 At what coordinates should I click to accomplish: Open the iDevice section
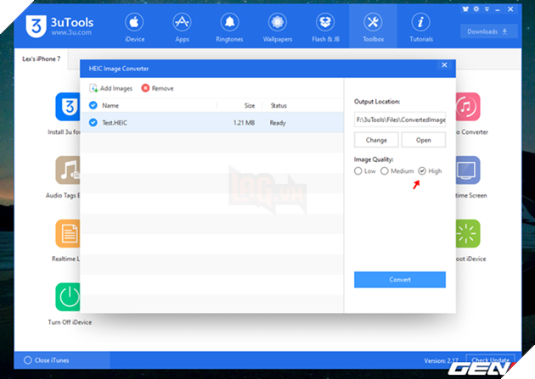(x=134, y=28)
